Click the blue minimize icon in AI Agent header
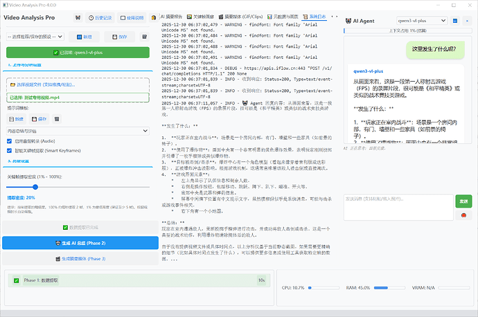This screenshot has height=317, width=478. [x=455, y=21]
